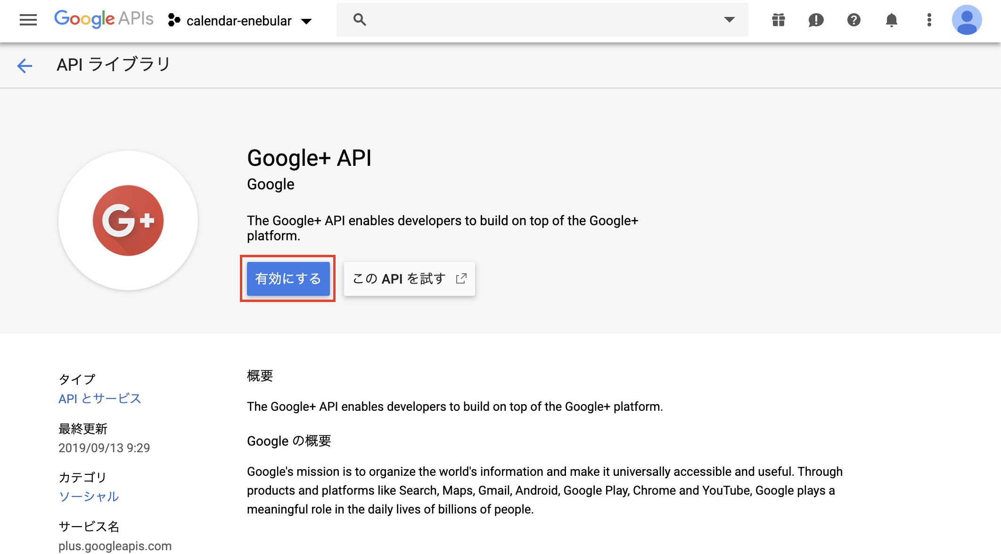Click the Google+ API title text
1001x554 pixels.
click(309, 158)
